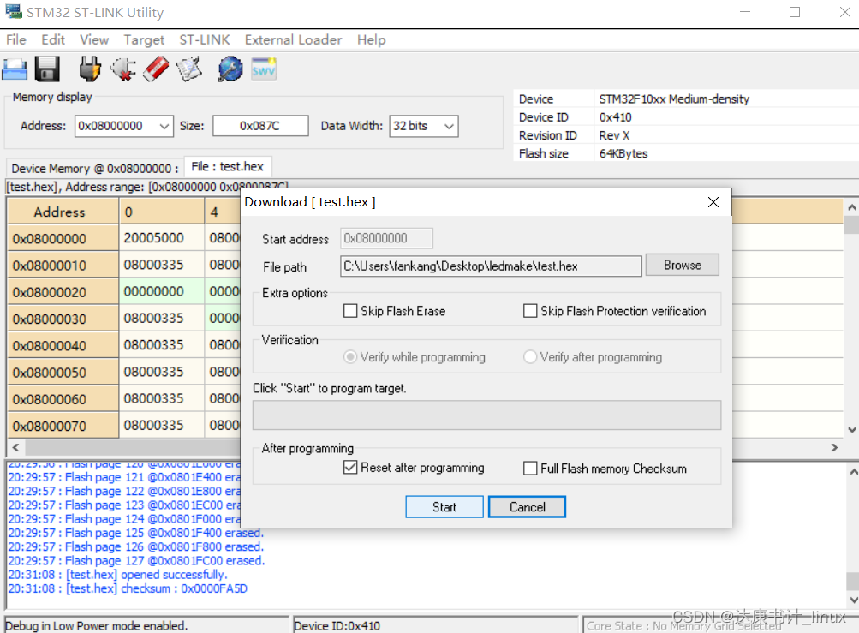This screenshot has height=633, width=859.
Task: Click the STM32 ST-LINK Utility app icon
Action: [13, 11]
